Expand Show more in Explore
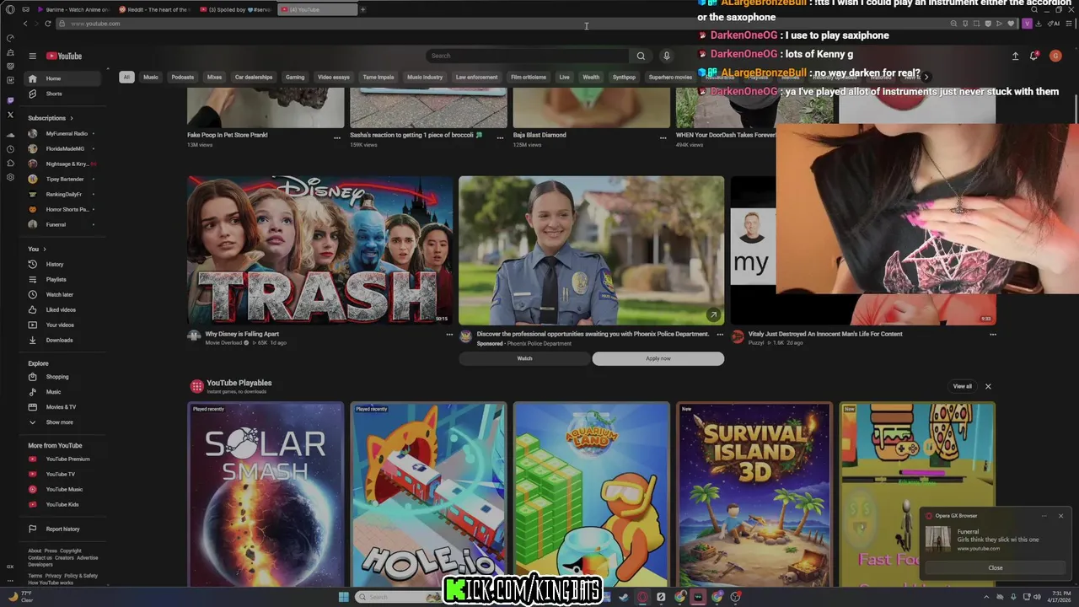Viewport: 1079px width, 607px height. pos(59,422)
